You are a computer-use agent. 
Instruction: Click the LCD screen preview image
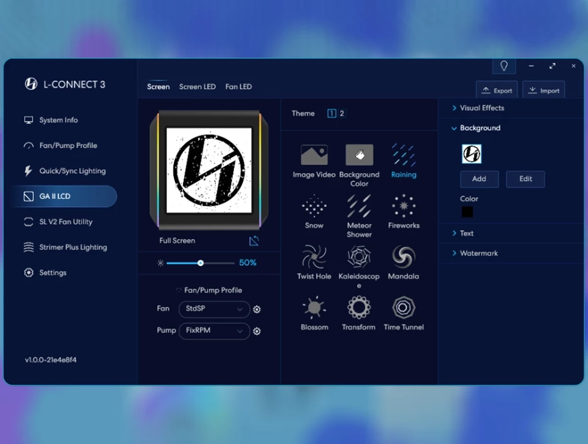click(x=209, y=171)
